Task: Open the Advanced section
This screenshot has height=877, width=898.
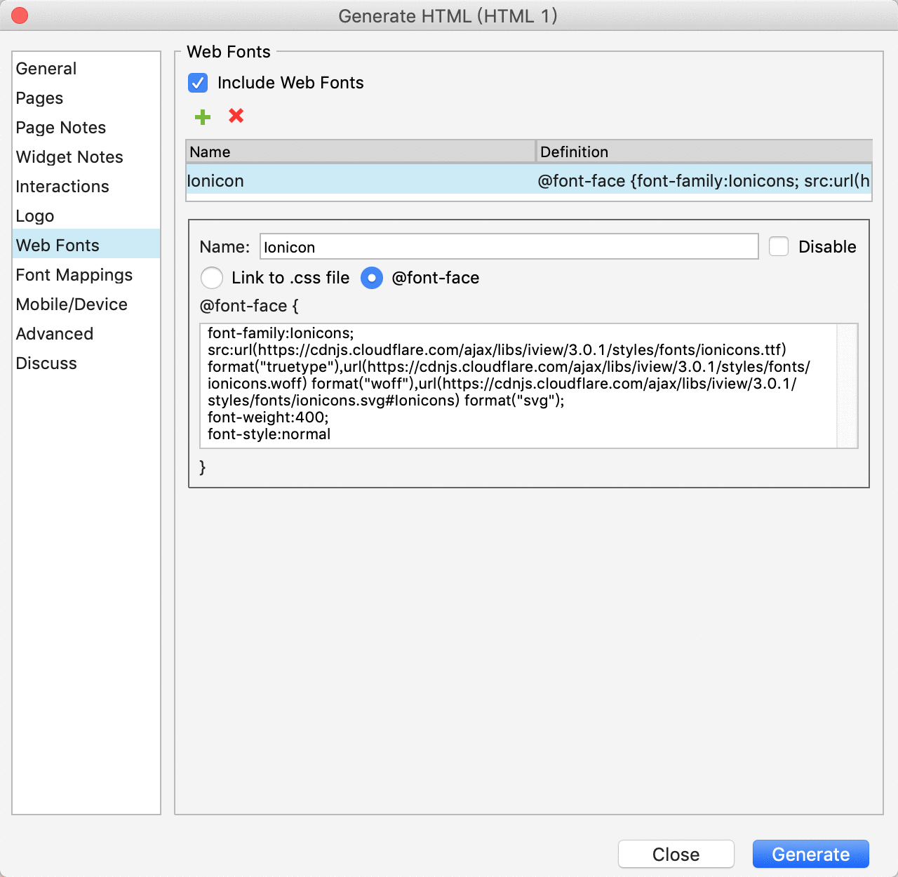Action: click(86, 334)
